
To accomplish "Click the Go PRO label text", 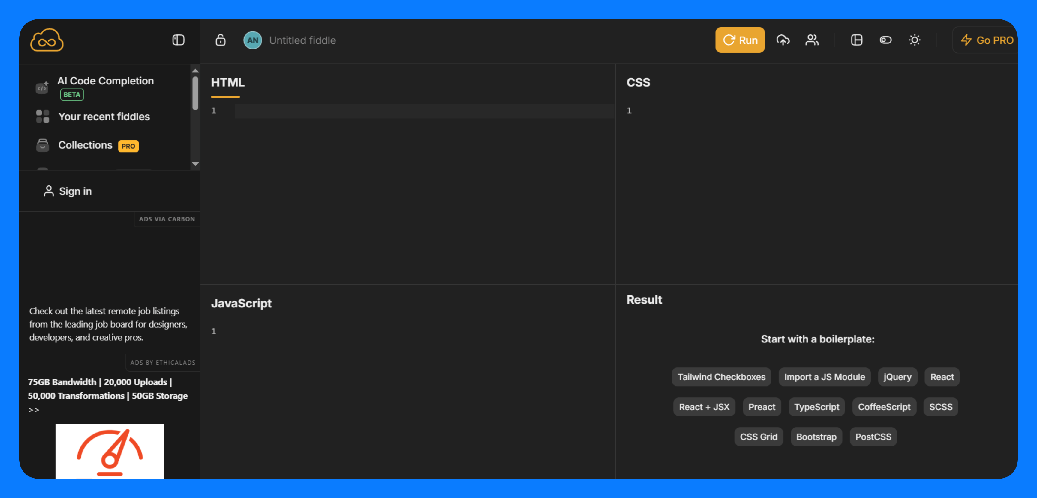I will pyautogui.click(x=995, y=40).
